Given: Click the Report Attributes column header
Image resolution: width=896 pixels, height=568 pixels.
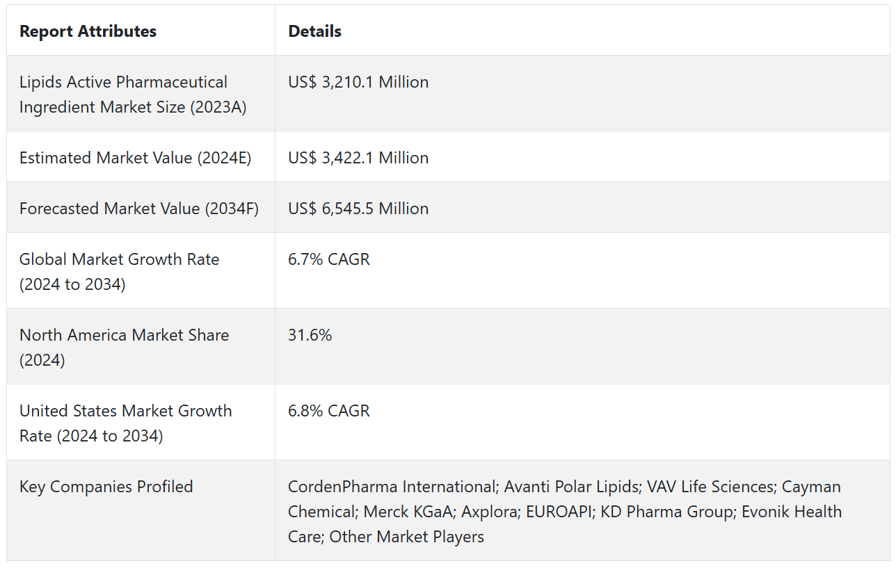Looking at the screenshot, I should [x=88, y=31].
